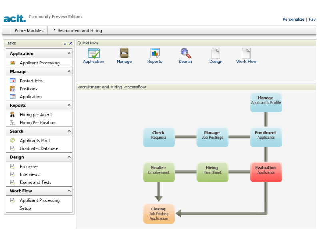Open Exams and Tests under Design
The height and width of the screenshot is (240, 320).
(x=36, y=182)
